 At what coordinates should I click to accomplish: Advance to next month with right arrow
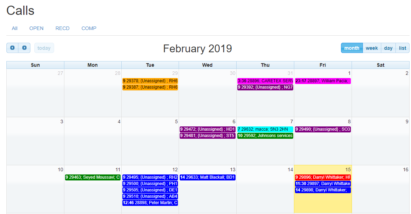(x=24, y=48)
